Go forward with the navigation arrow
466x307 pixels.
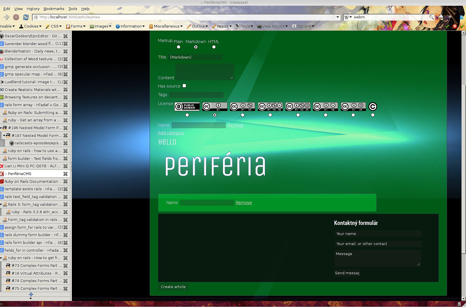pyautogui.click(x=6, y=17)
